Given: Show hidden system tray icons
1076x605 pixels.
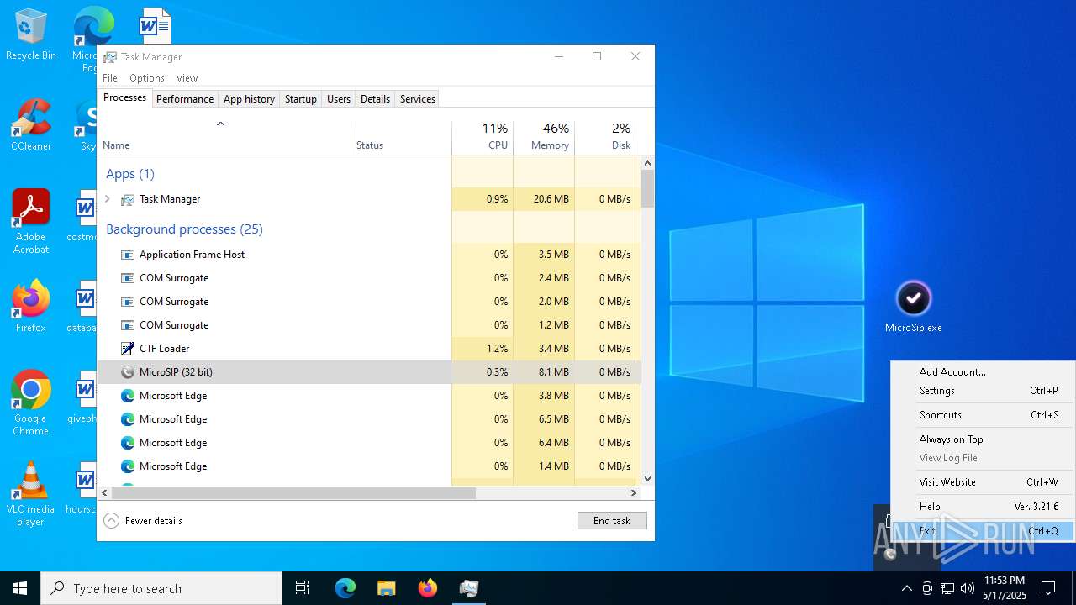Looking at the screenshot, I should tap(906, 588).
